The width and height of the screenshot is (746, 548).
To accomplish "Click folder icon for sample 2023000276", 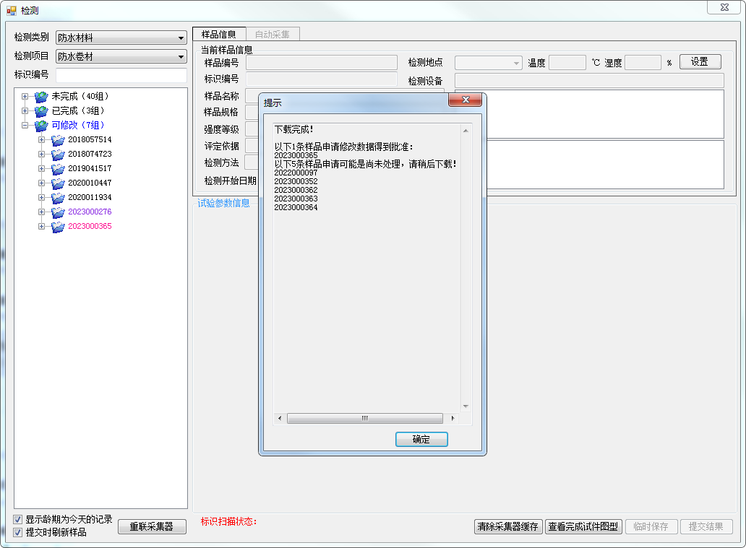I will (58, 212).
